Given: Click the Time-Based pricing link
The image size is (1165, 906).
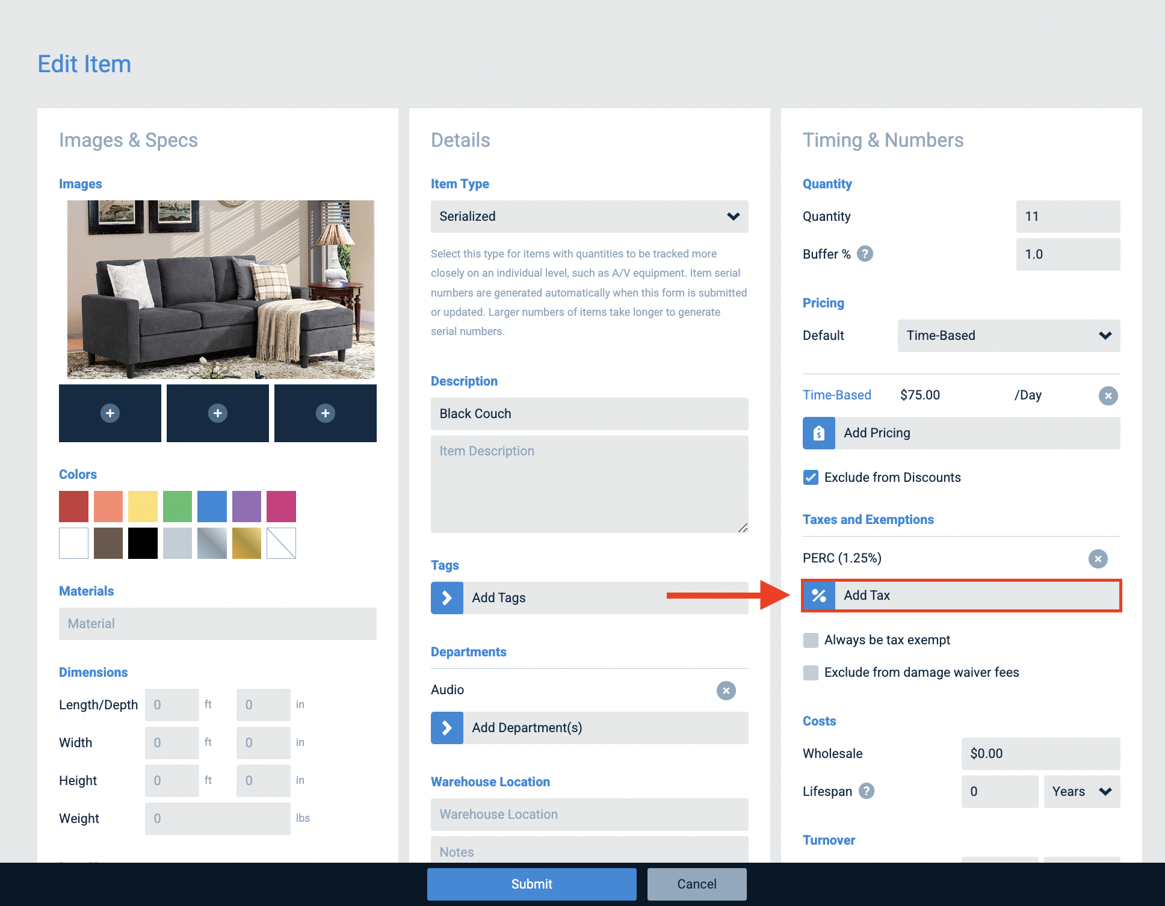Looking at the screenshot, I should point(837,395).
